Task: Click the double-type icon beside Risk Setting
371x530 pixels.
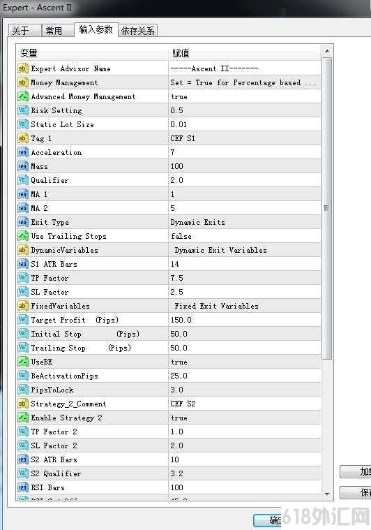Action: click(x=22, y=110)
